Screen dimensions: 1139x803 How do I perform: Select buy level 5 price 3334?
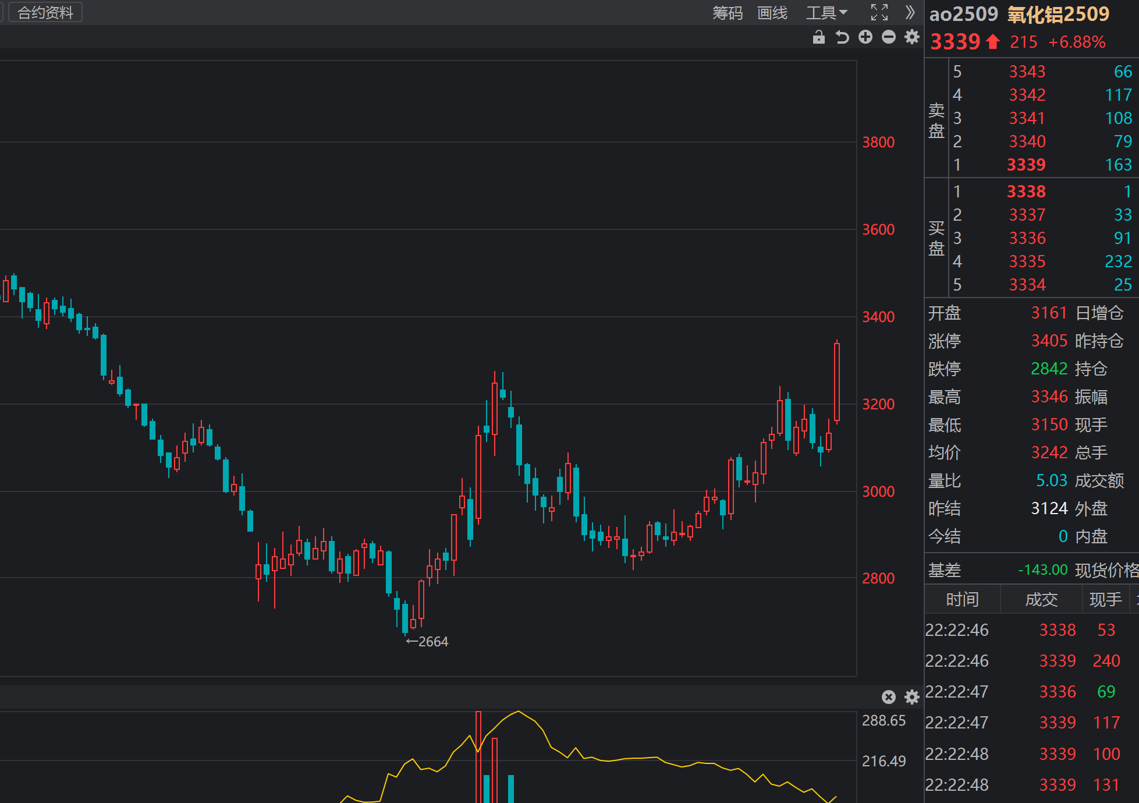[1027, 285]
